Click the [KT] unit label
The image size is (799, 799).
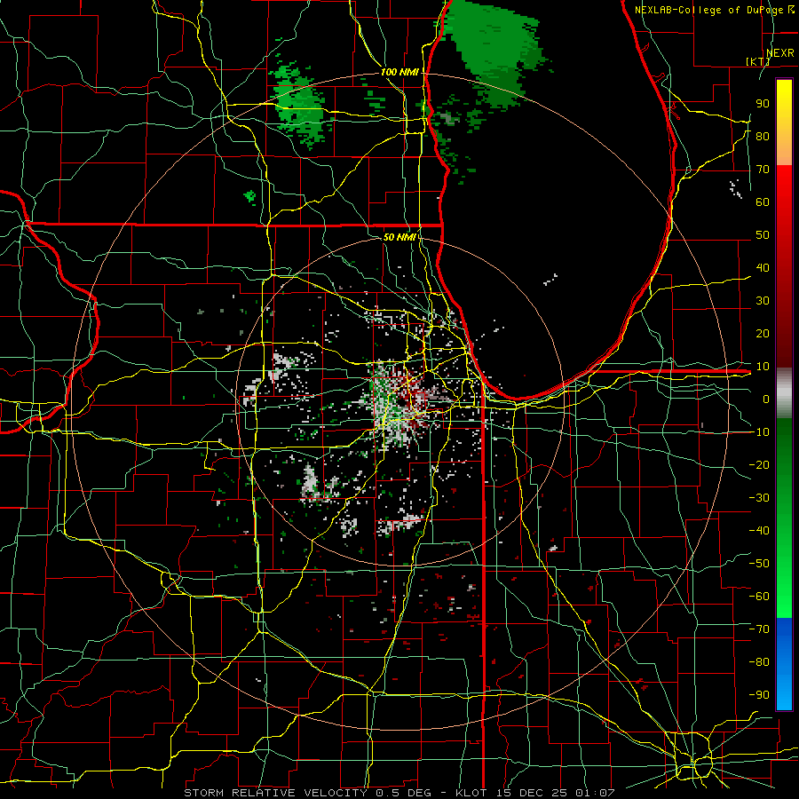[x=758, y=61]
